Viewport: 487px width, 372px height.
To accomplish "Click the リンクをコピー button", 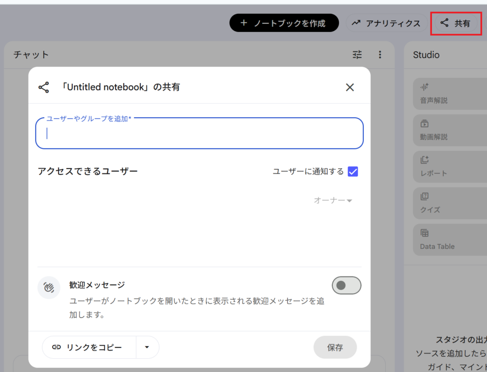I will 89,347.
